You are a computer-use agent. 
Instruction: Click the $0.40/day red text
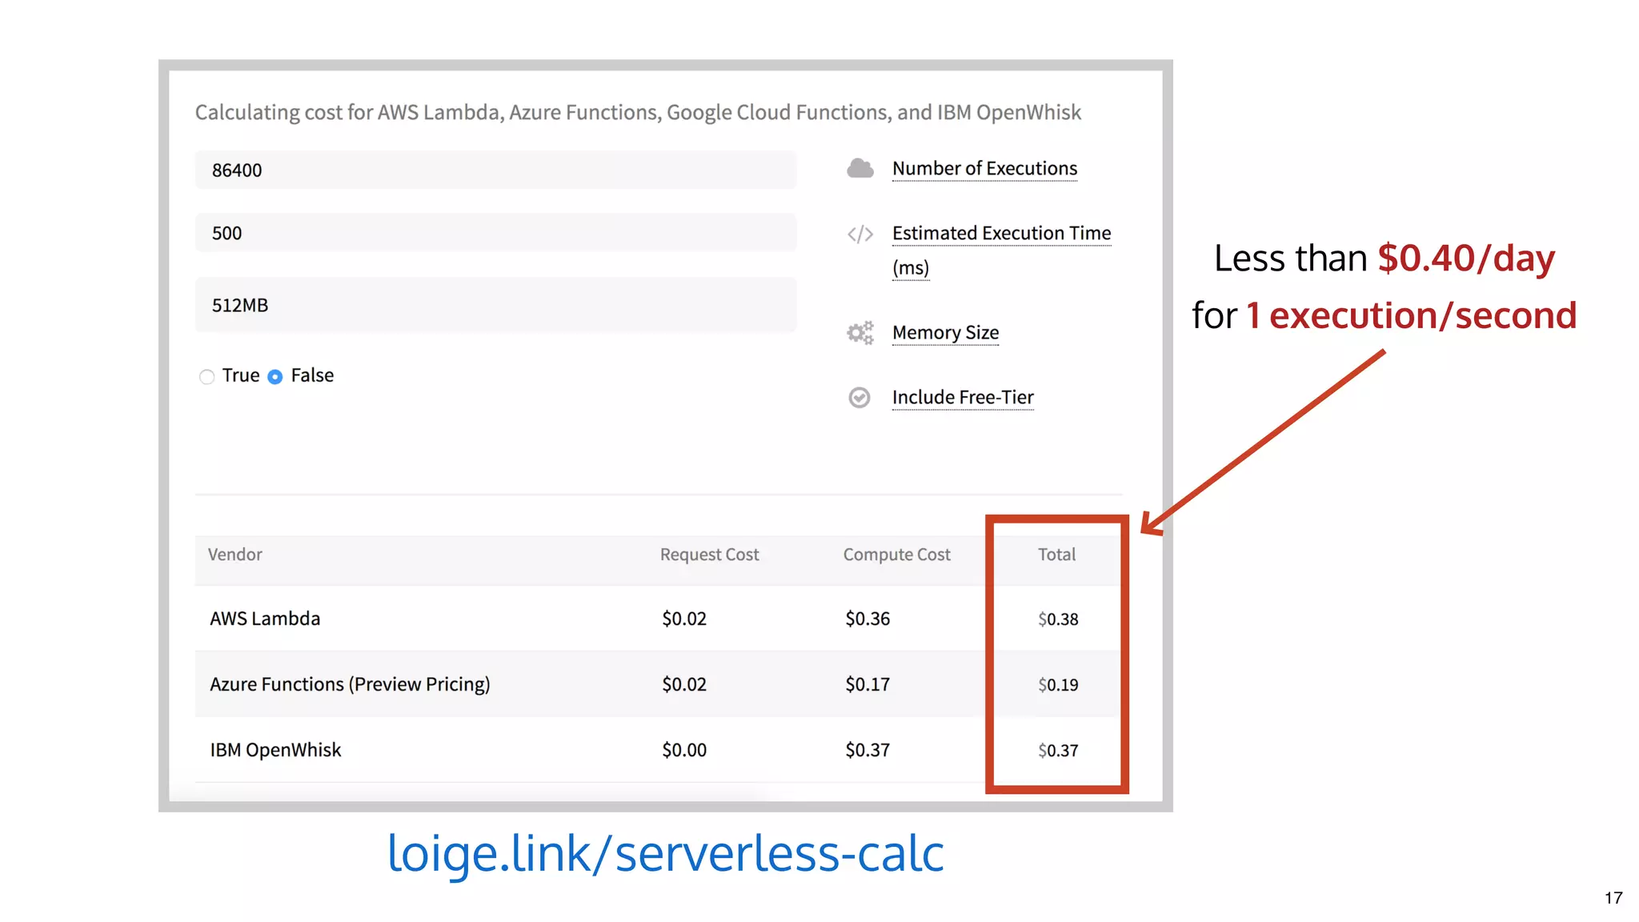click(x=1466, y=259)
